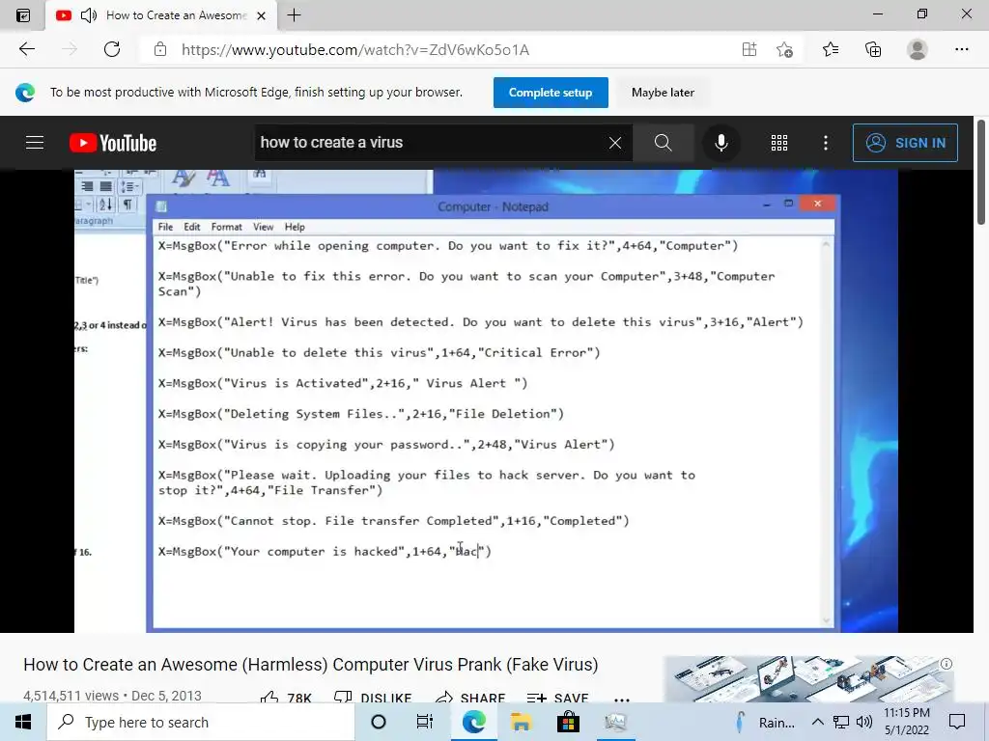
Task: Go to the YouTube home logo
Action: click(x=113, y=143)
